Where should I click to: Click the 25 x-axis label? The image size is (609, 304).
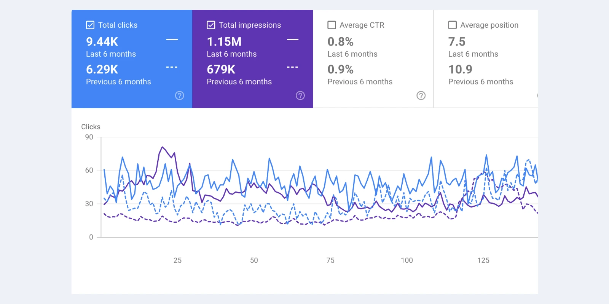pos(177,260)
